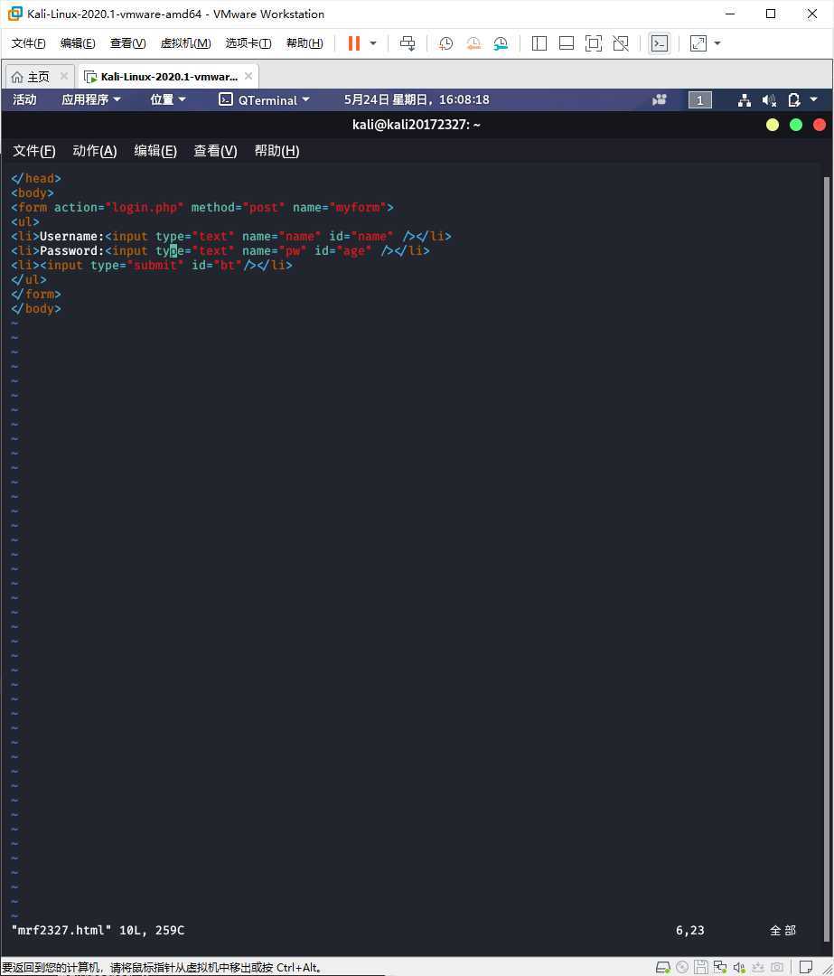Enter VMware full screen mode
The height and width of the screenshot is (976, 834).
coord(593,43)
